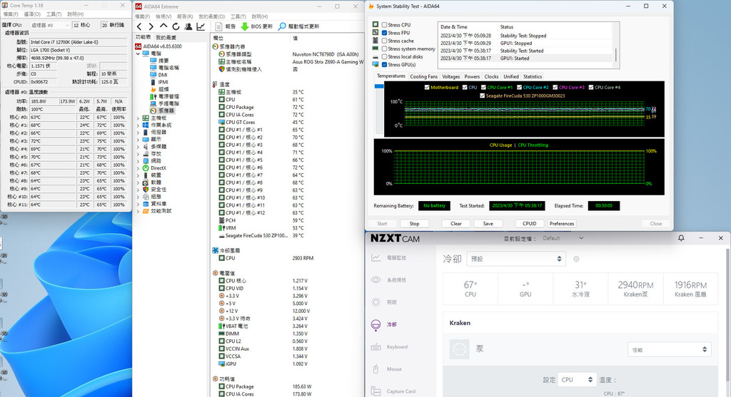Select 冷卻 cooling in NZXT CAM sidebar
This screenshot has height=397, width=731.
point(383,324)
